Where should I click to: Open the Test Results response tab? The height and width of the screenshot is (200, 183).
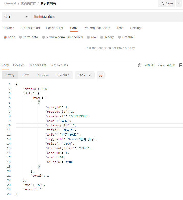point(59,65)
